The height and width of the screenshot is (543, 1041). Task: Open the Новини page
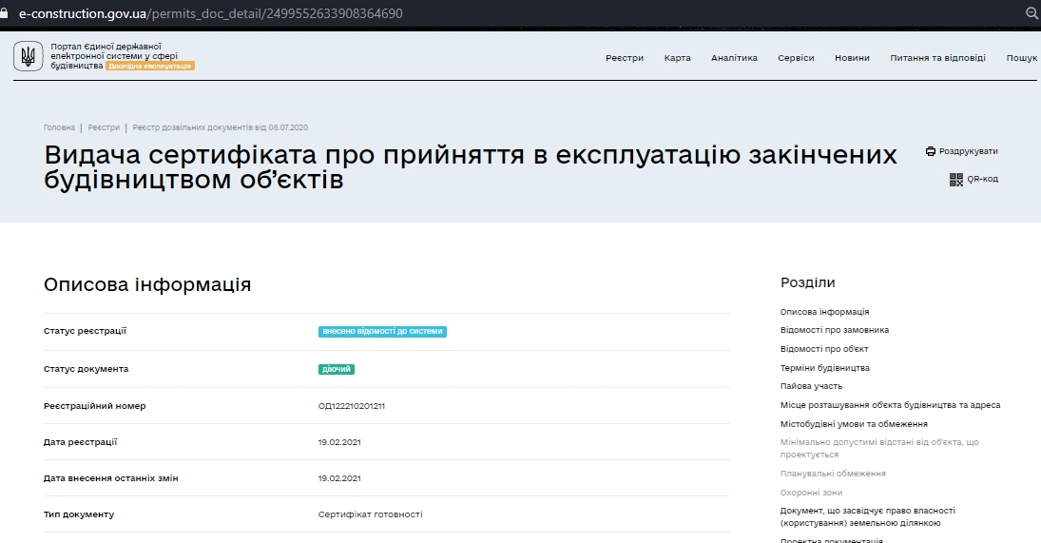[x=852, y=58]
